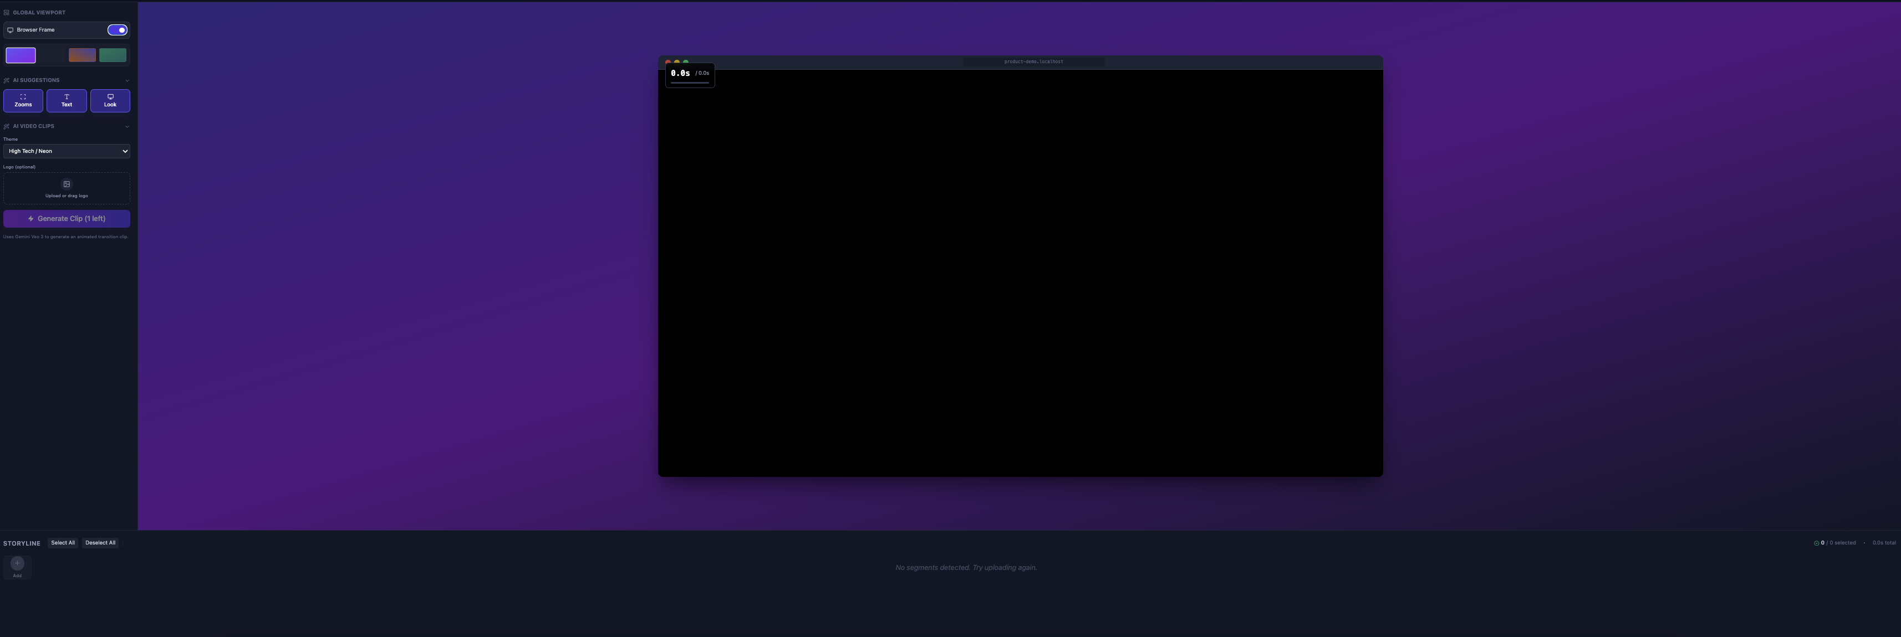Select the Zooms AI suggestion tool
The height and width of the screenshot is (637, 1901).
[23, 100]
